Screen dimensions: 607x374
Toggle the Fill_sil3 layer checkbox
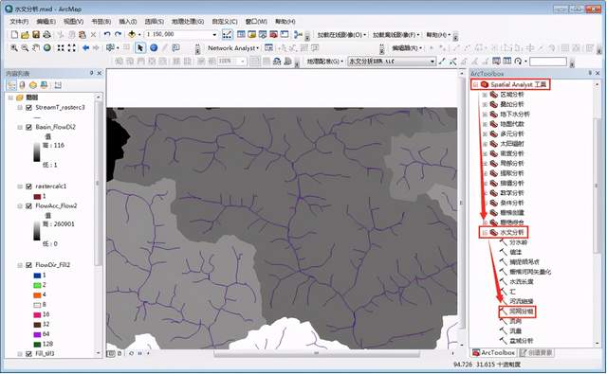click(x=28, y=353)
